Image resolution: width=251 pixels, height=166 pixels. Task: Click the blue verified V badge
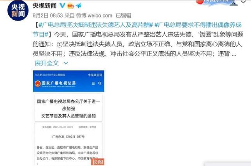(62, 5)
